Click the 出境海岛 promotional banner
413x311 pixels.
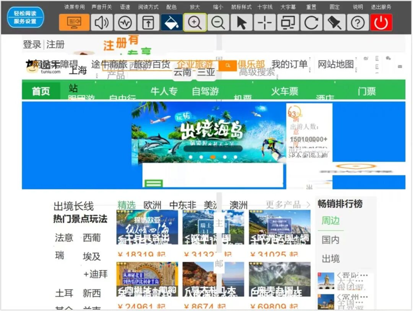208,131
